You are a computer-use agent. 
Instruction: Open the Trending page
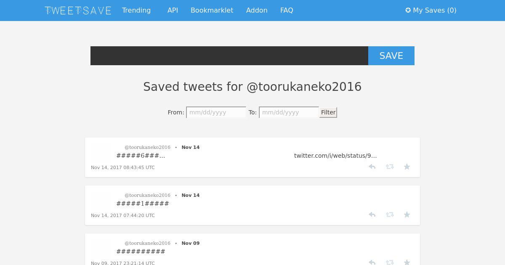[136, 11]
